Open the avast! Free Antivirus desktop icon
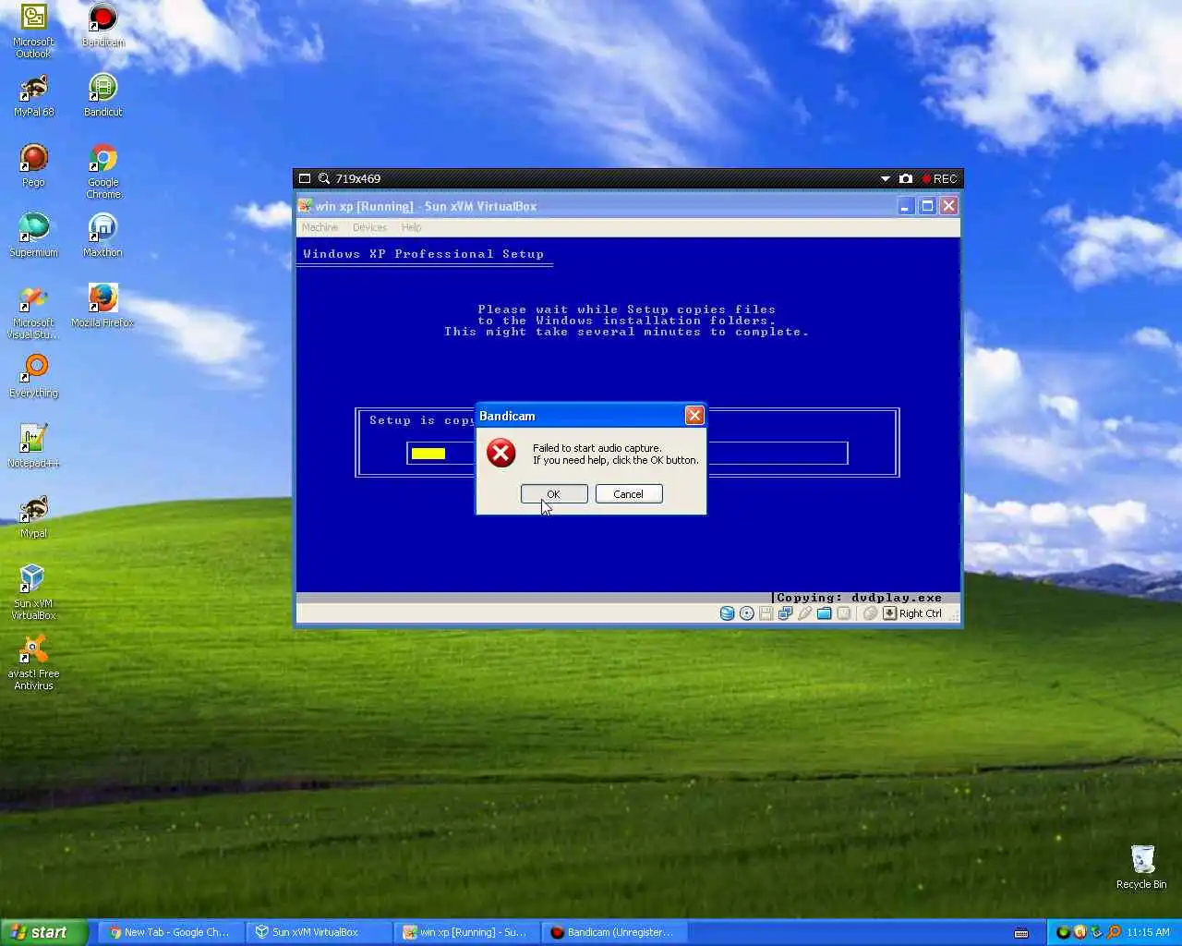The height and width of the screenshot is (946, 1182). (x=34, y=663)
